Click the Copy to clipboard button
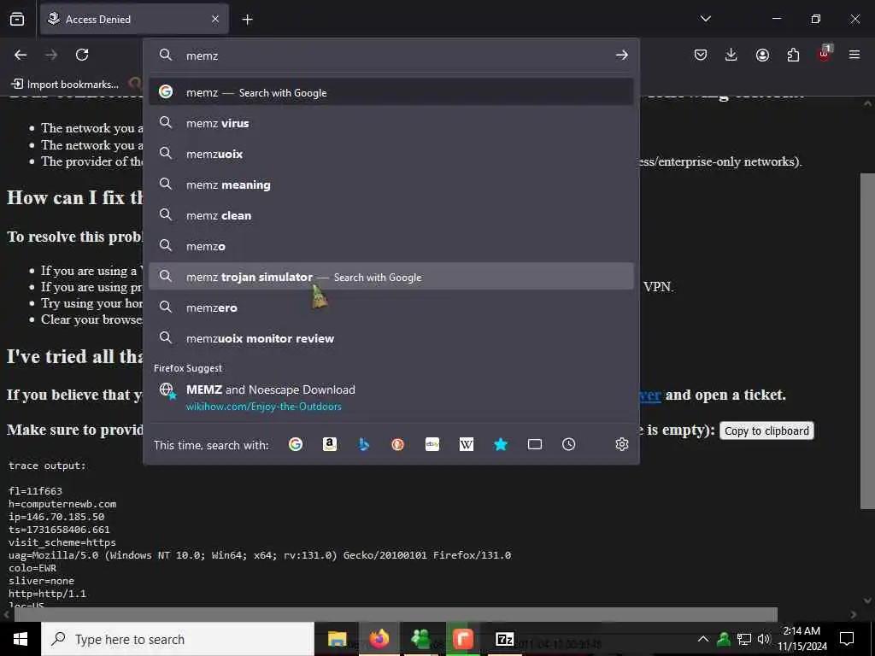 tap(766, 430)
